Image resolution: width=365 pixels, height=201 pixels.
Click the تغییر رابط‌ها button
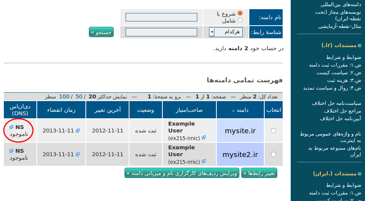coord(259,173)
